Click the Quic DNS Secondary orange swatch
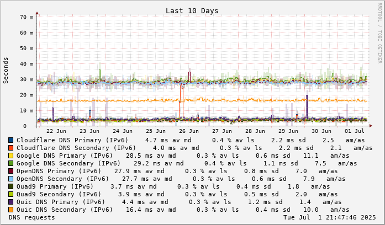 point(10,210)
